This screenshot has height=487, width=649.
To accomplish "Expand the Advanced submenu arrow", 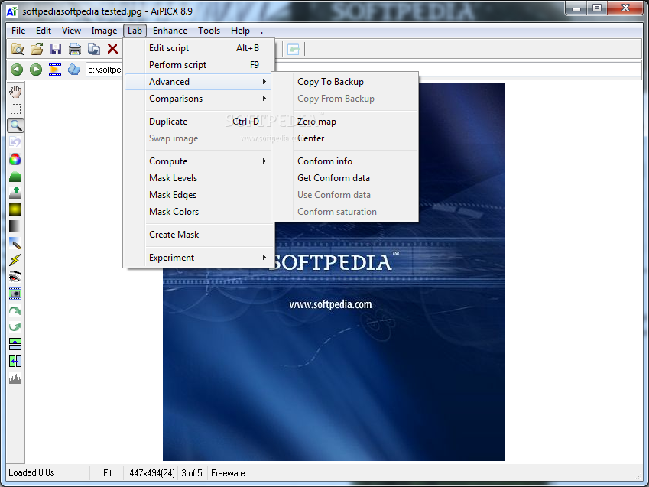I will pyautogui.click(x=264, y=82).
